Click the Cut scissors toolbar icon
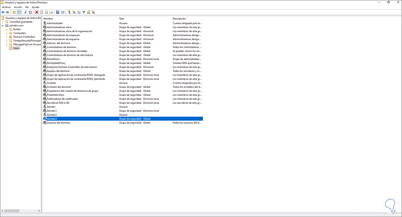The image size is (402, 217). pos(25,12)
